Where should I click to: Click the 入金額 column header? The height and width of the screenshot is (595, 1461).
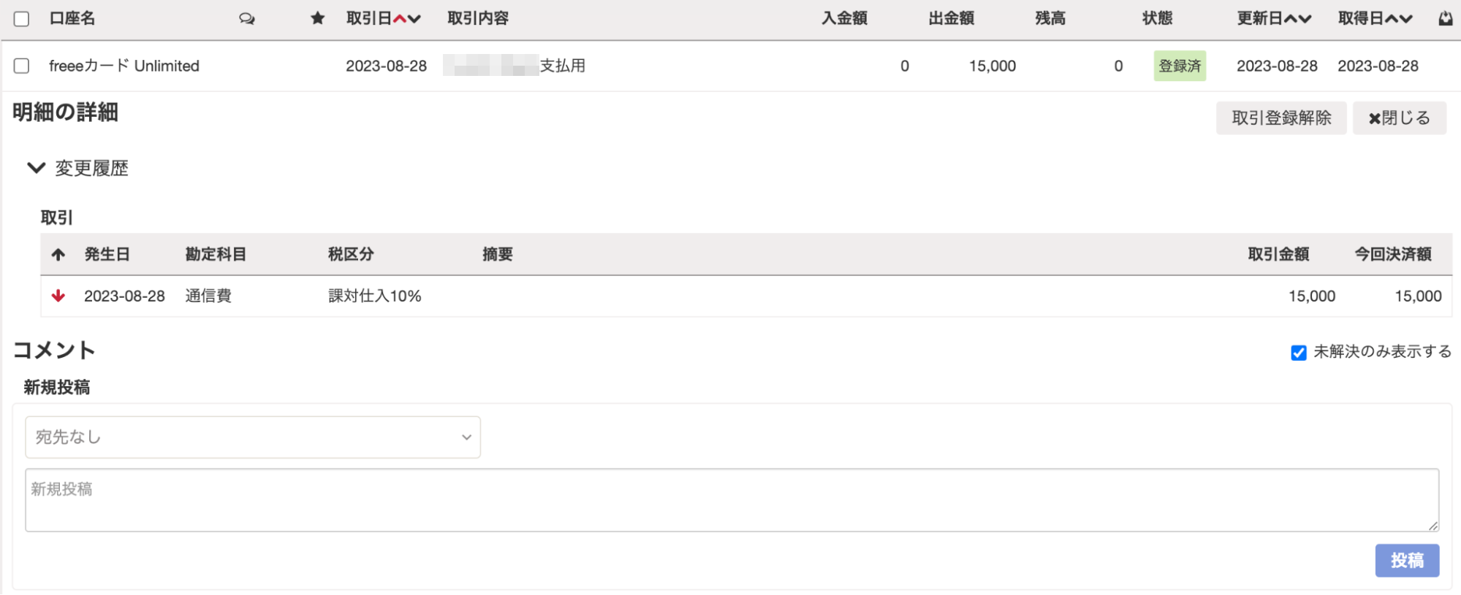coord(844,18)
